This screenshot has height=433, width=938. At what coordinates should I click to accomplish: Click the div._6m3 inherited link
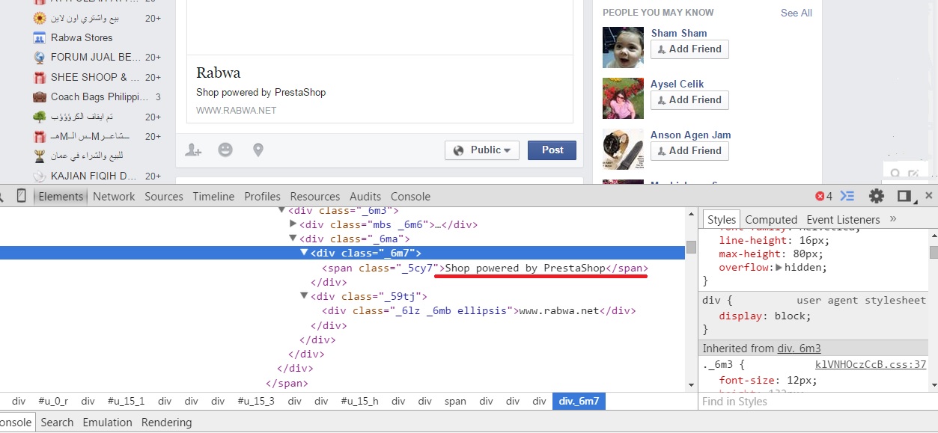(x=799, y=348)
